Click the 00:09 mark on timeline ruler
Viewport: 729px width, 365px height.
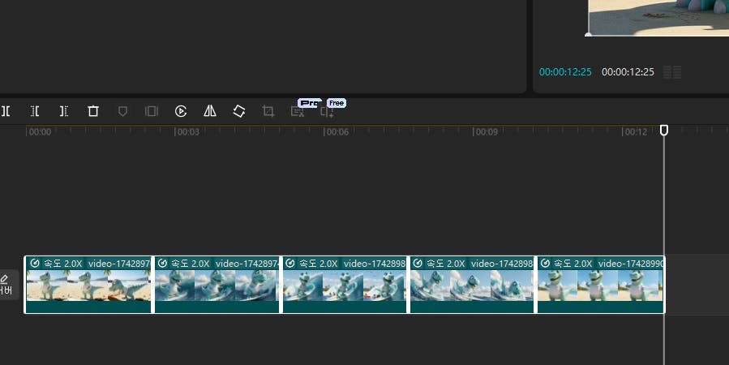coord(486,132)
